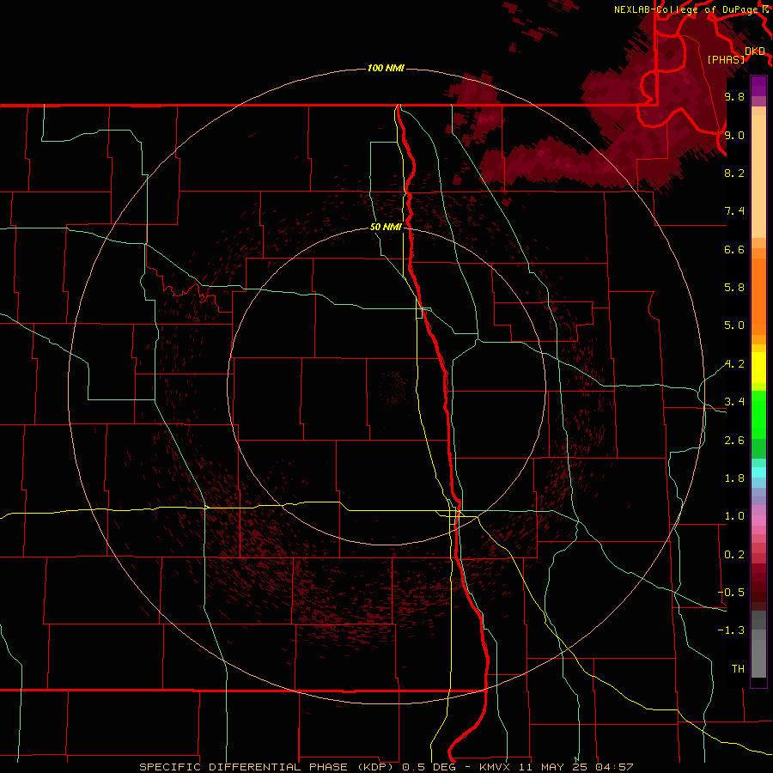This screenshot has height=773, width=773.
Task: Click the bottom product title caption
Action: click(386, 767)
